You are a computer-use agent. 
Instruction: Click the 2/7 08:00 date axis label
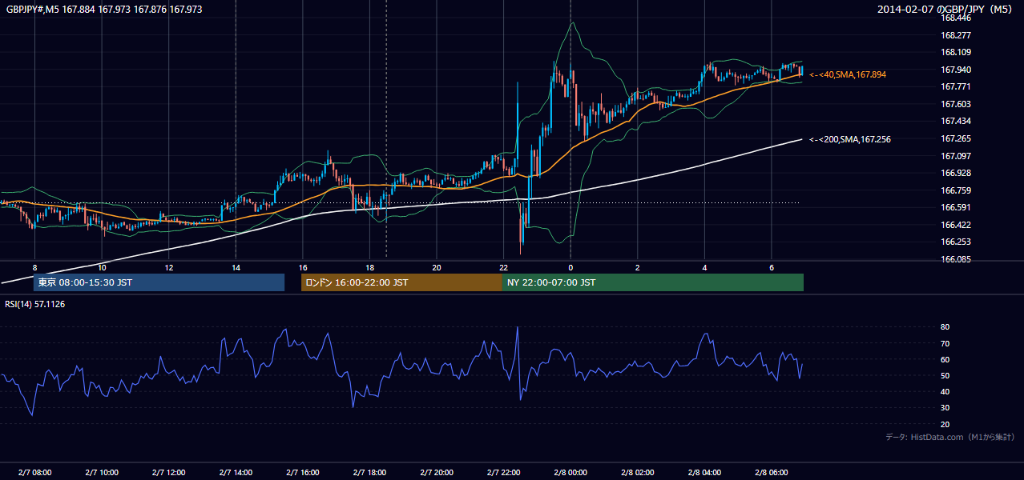coord(34,473)
